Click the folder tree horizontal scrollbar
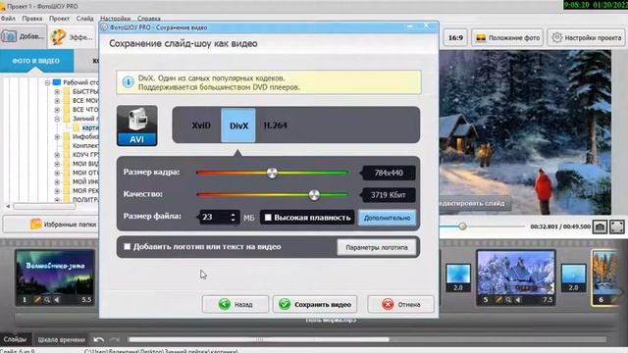 click(44, 207)
